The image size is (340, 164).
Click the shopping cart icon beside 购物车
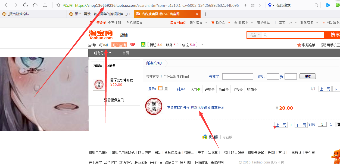[x=213, y=23]
